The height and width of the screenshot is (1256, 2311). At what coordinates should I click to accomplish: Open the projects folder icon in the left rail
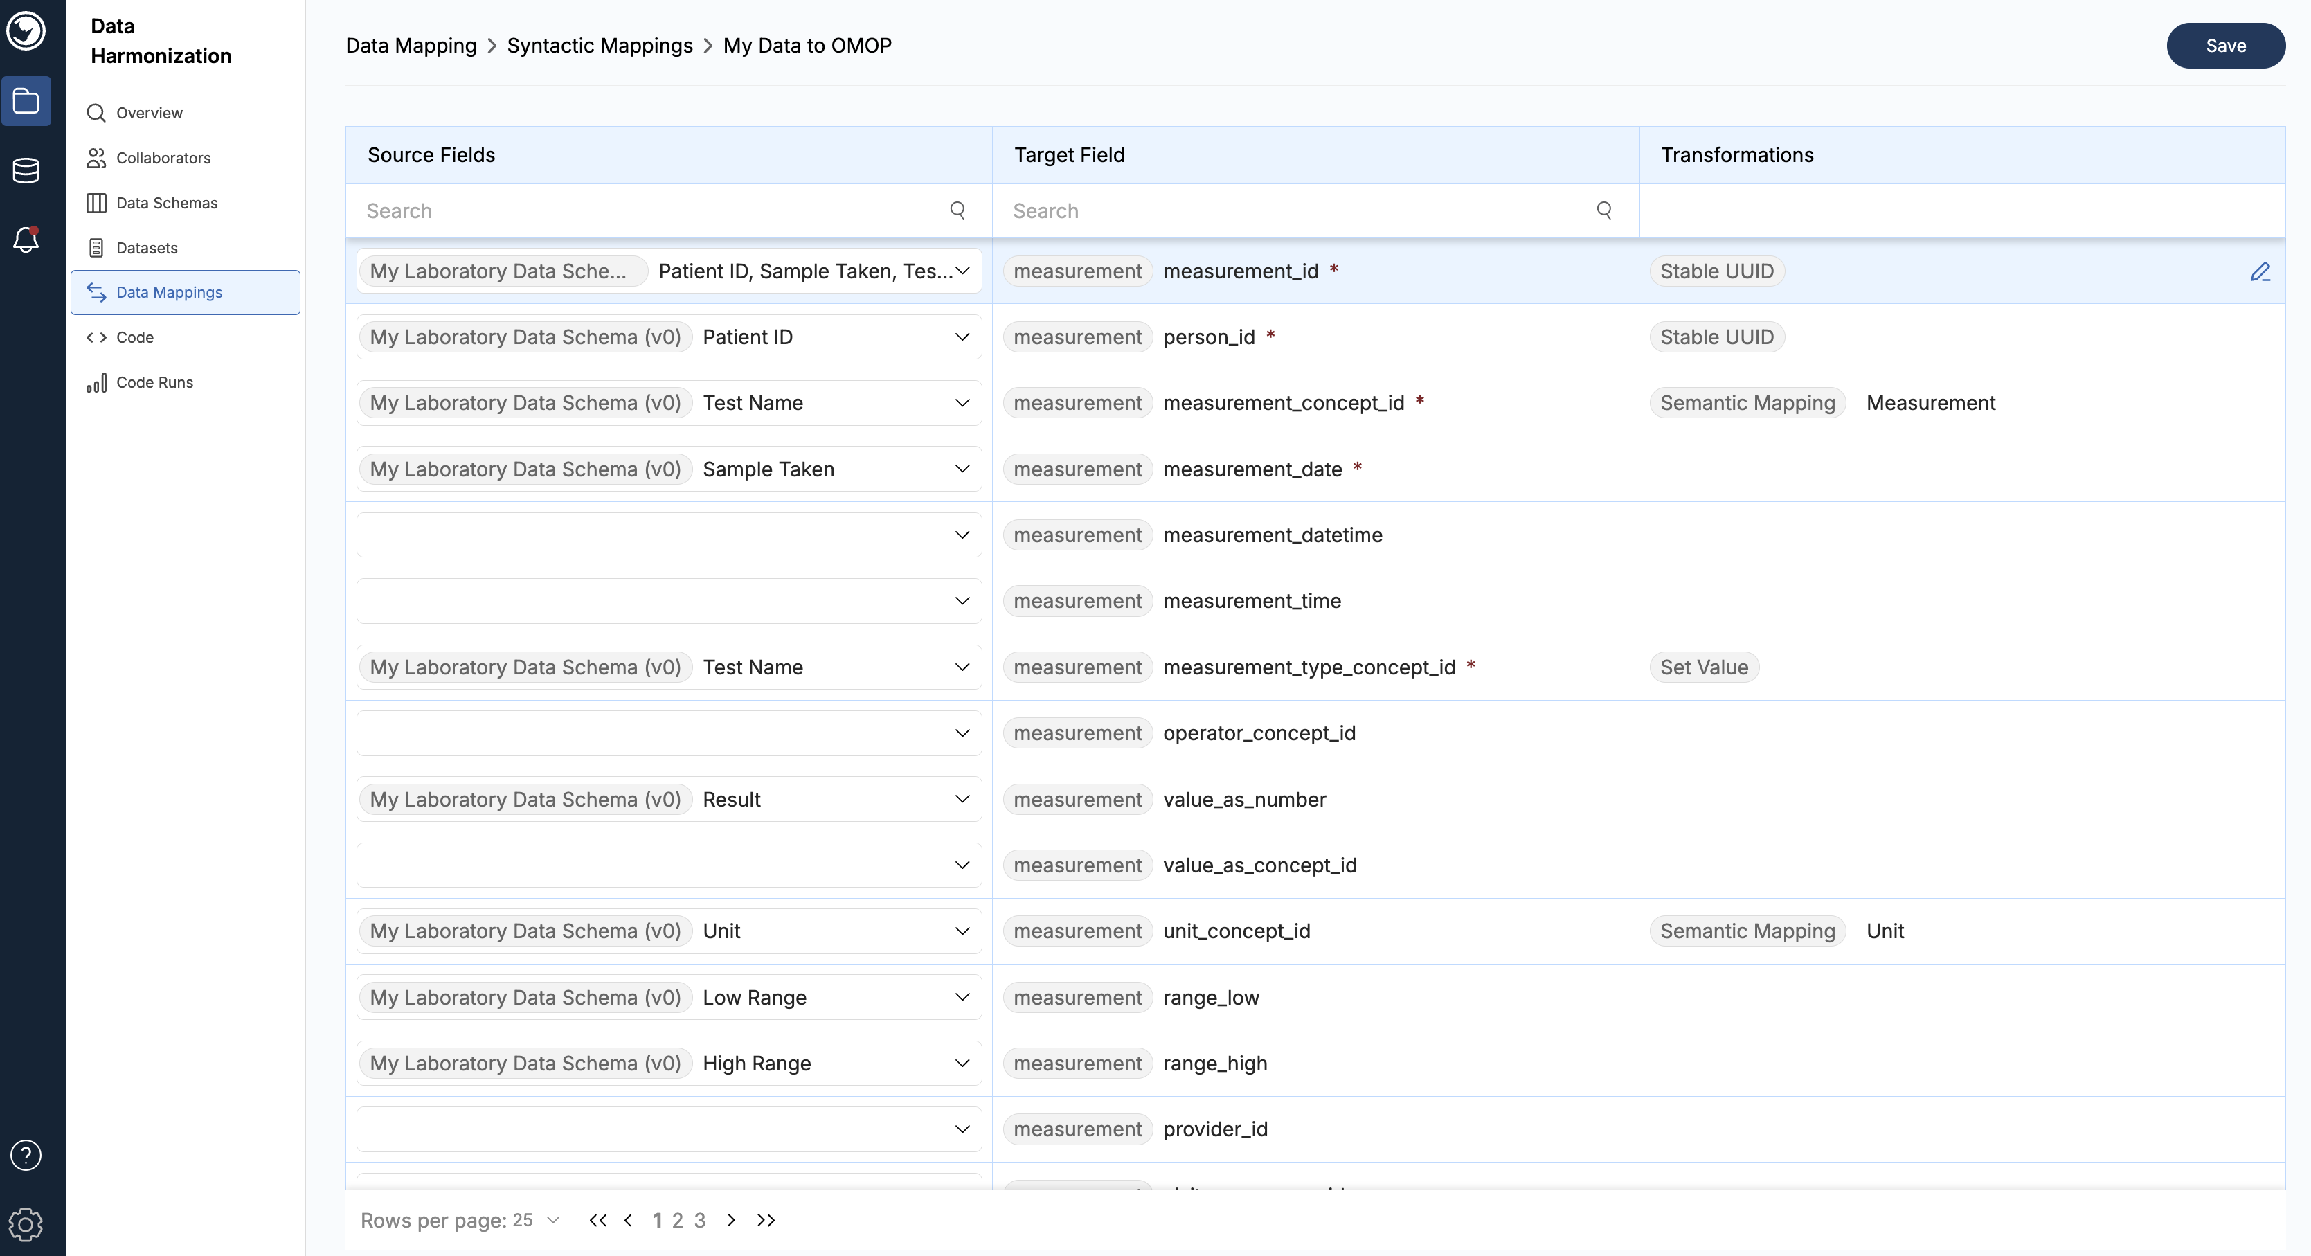26,101
